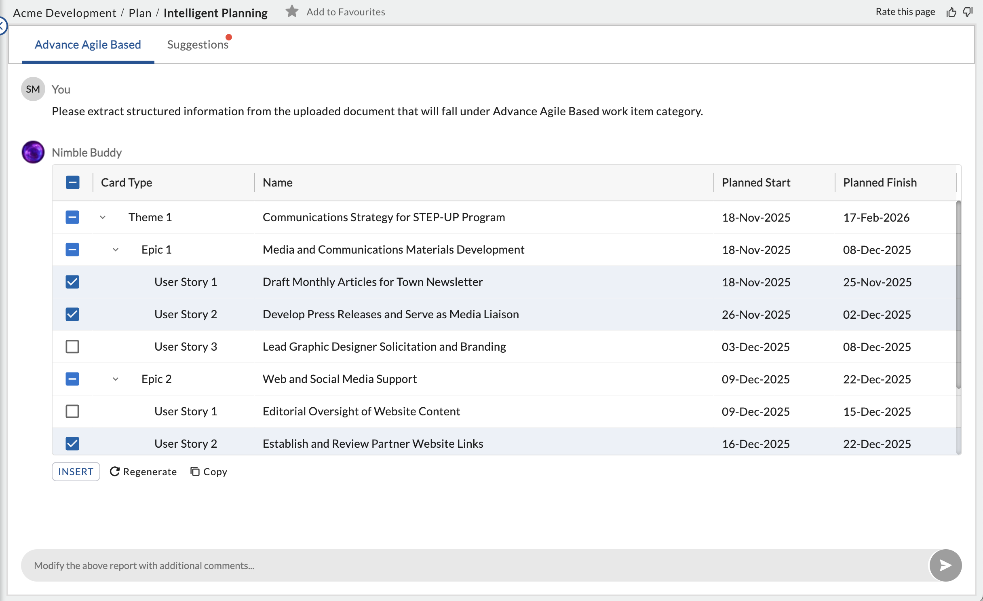Select 'Media and Communications Materials Development' name
Image resolution: width=983 pixels, height=601 pixels.
click(x=393, y=250)
